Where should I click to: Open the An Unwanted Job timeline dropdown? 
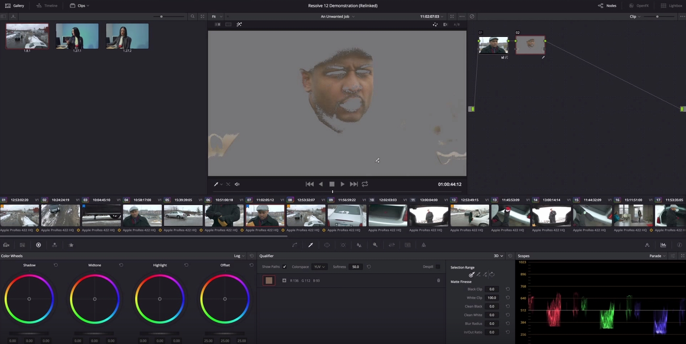(337, 17)
